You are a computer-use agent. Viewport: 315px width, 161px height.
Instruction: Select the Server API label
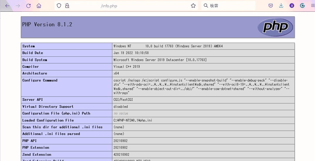pos(33,100)
